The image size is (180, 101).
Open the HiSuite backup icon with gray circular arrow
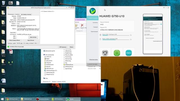(x=105, y=53)
